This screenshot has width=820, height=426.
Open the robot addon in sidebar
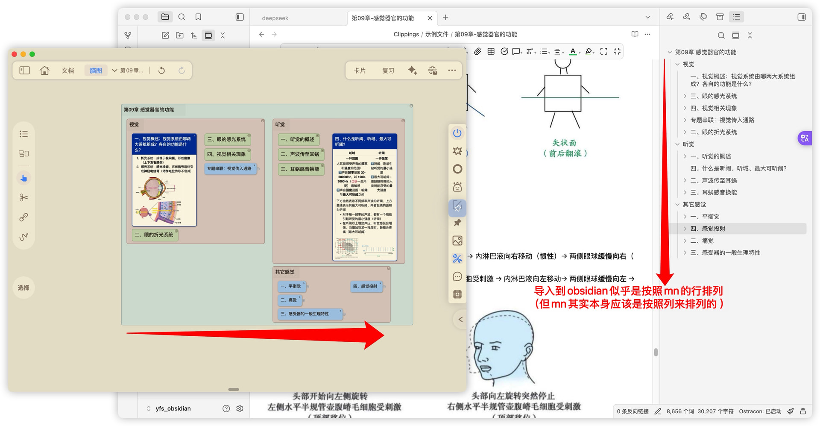tap(457, 187)
